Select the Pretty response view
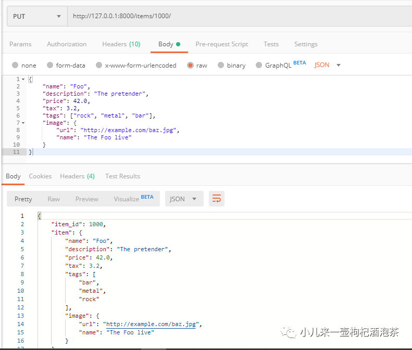Image resolution: width=412 pixels, height=350 pixels. tap(23, 199)
